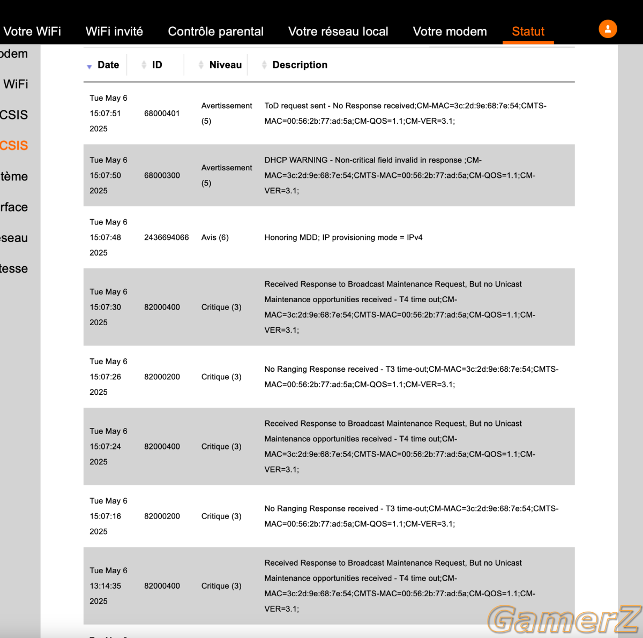Switch to the WiFi invité tab
Viewport: 643px width, 638px height.
click(x=114, y=32)
